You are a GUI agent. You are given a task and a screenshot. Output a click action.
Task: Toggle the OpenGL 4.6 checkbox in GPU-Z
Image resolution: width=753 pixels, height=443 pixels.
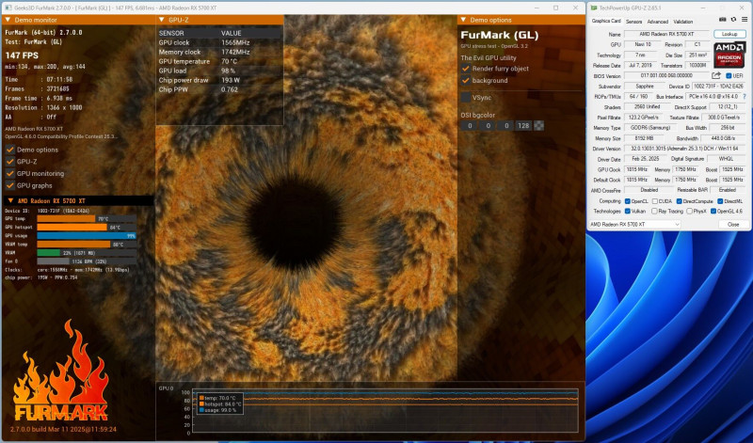tap(713, 212)
